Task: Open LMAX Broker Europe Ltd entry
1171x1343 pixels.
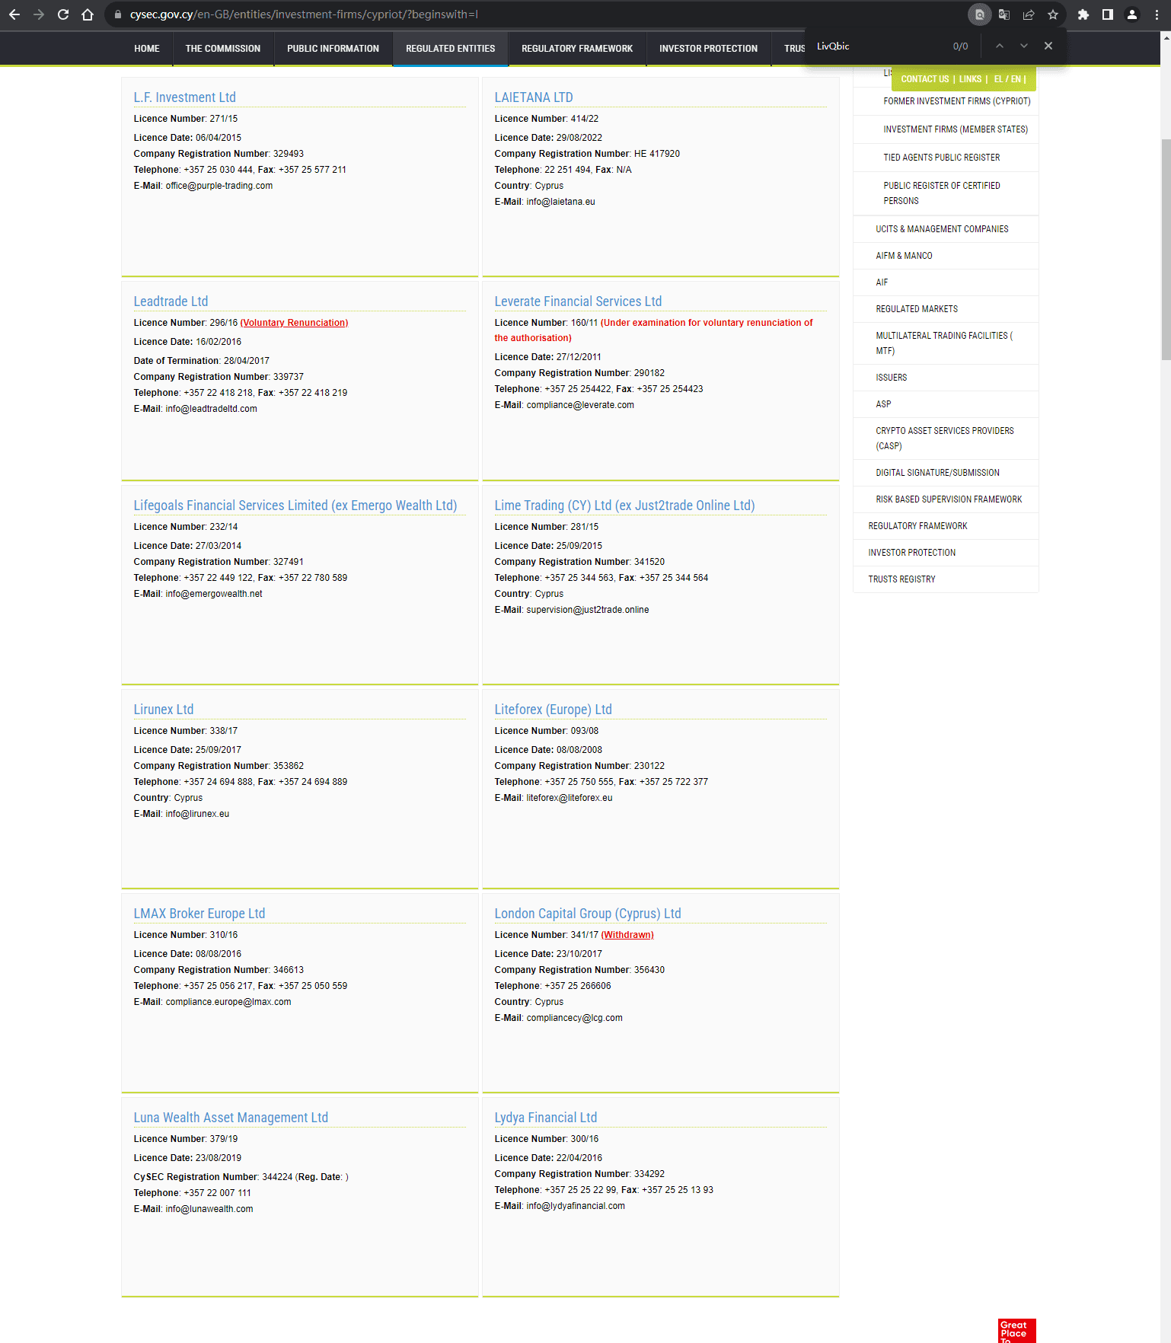Action: tap(199, 914)
